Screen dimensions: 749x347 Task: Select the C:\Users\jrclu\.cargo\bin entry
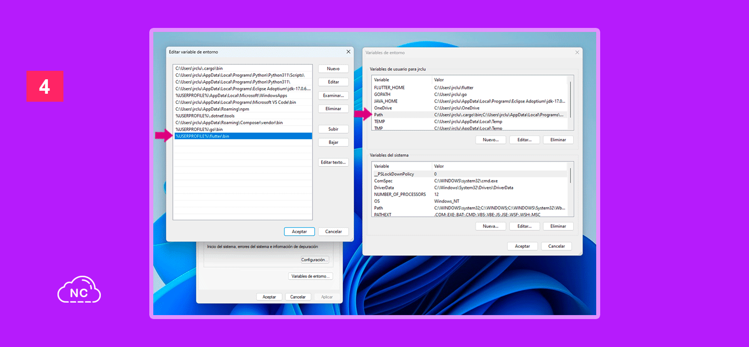[x=243, y=68]
